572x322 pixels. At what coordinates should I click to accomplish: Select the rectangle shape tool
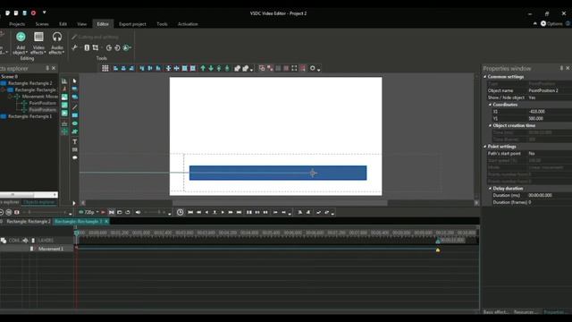74,115
